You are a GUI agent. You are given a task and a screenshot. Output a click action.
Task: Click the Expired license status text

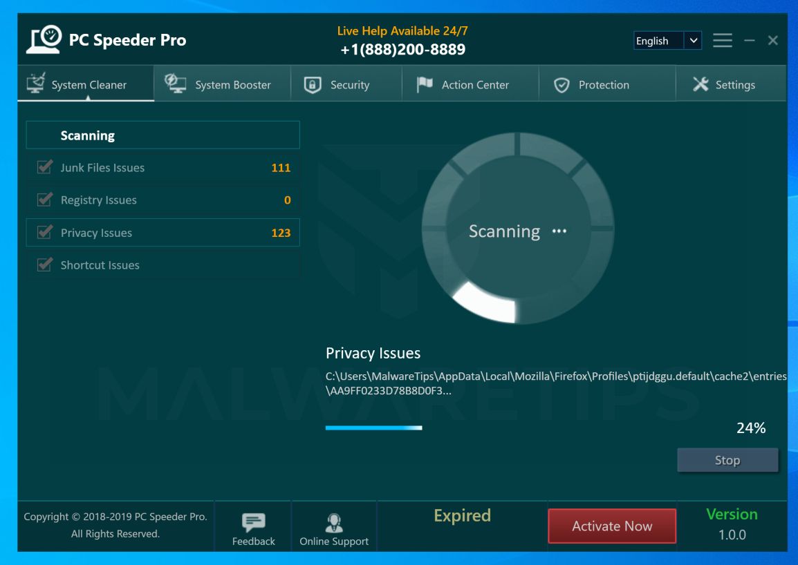click(462, 516)
